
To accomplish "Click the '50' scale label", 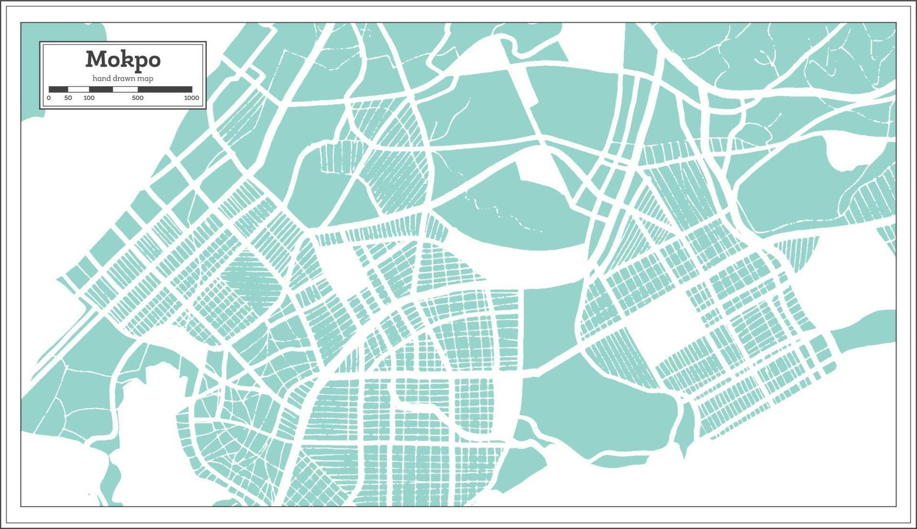I will pyautogui.click(x=68, y=98).
